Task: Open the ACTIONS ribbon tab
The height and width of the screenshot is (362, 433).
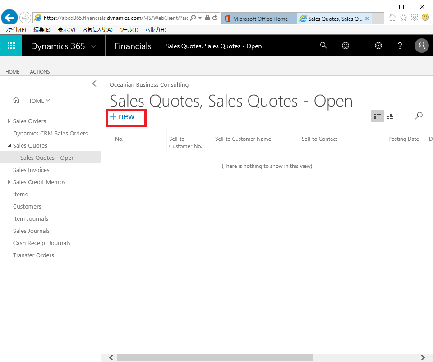Action: 40,72
